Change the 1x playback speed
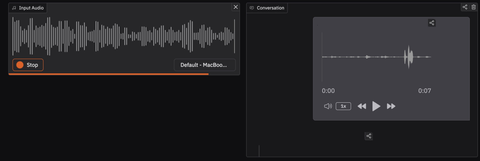 [344, 106]
